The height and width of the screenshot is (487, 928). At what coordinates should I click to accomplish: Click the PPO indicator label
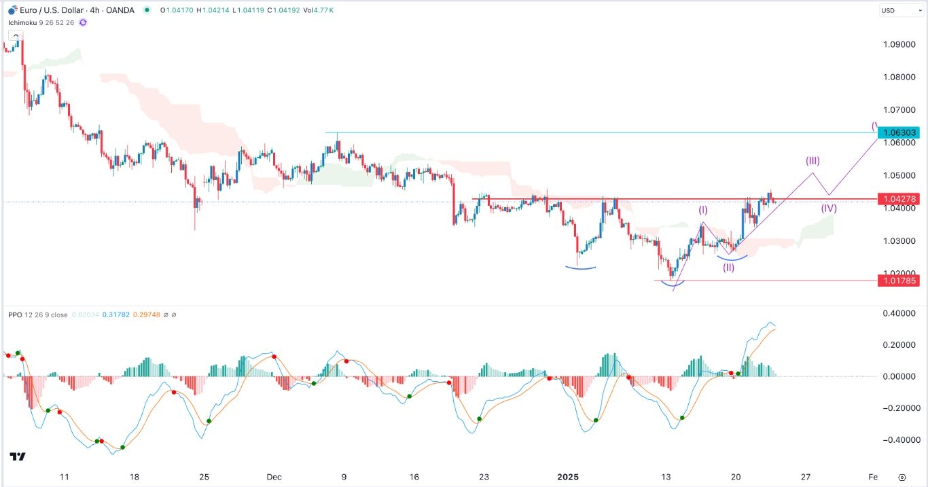(x=15, y=314)
